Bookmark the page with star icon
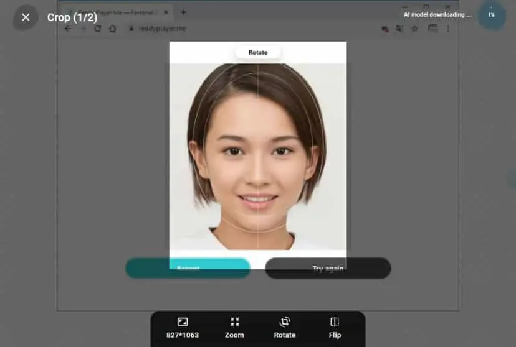516x347 pixels. click(x=414, y=29)
